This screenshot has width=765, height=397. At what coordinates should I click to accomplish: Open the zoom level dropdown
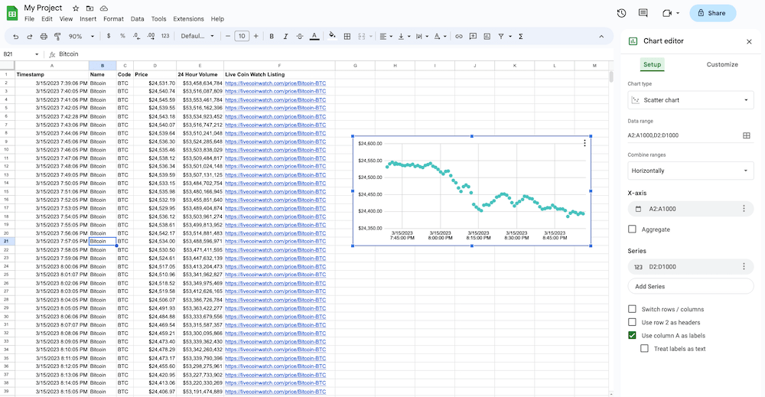coord(82,36)
